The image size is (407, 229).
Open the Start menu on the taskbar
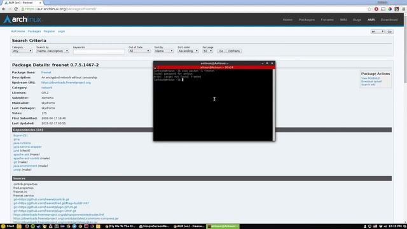tap(8, 226)
